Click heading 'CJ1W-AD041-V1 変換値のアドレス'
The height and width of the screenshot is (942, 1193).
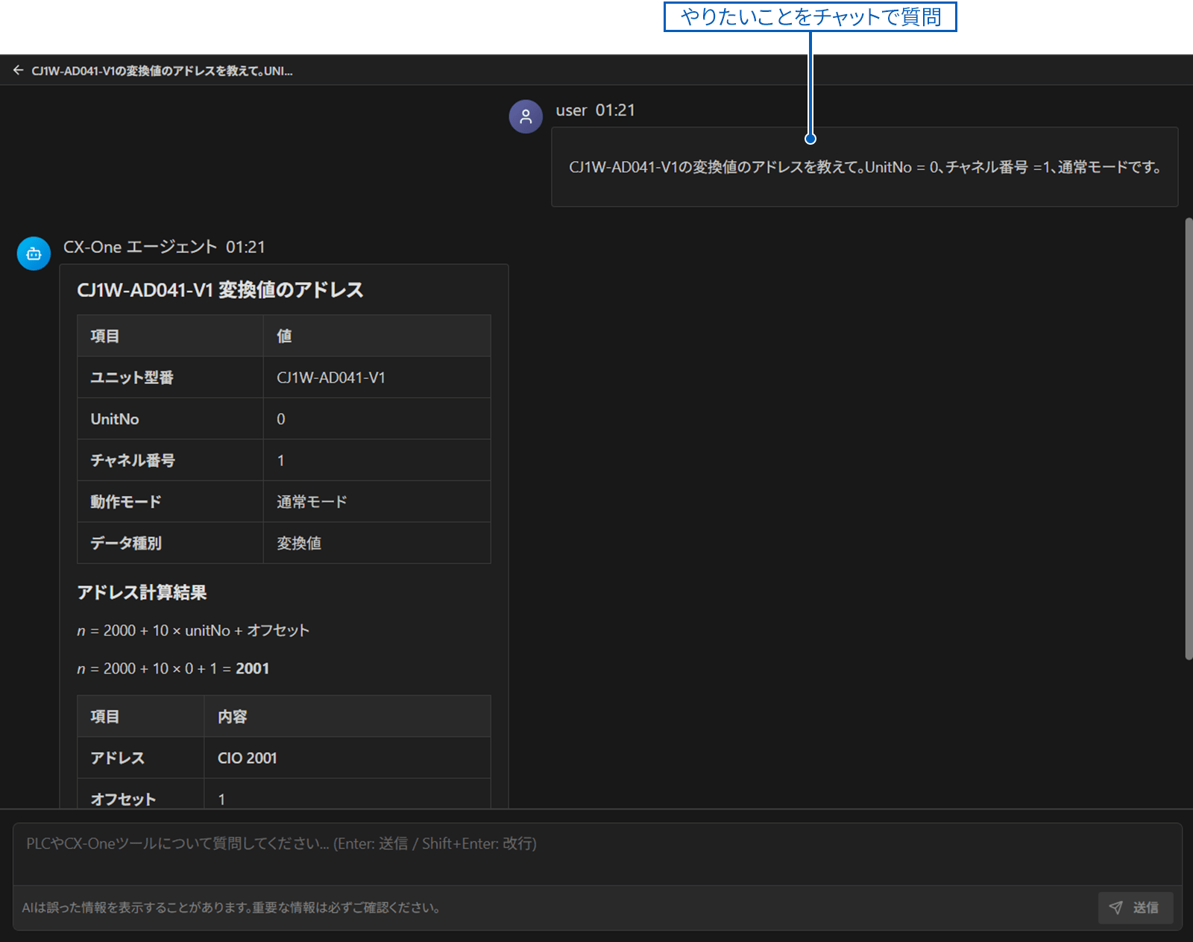(220, 290)
